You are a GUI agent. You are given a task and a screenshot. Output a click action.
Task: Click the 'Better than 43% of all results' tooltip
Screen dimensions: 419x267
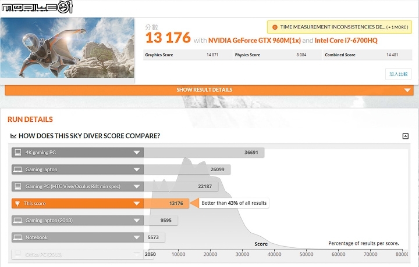(234, 203)
